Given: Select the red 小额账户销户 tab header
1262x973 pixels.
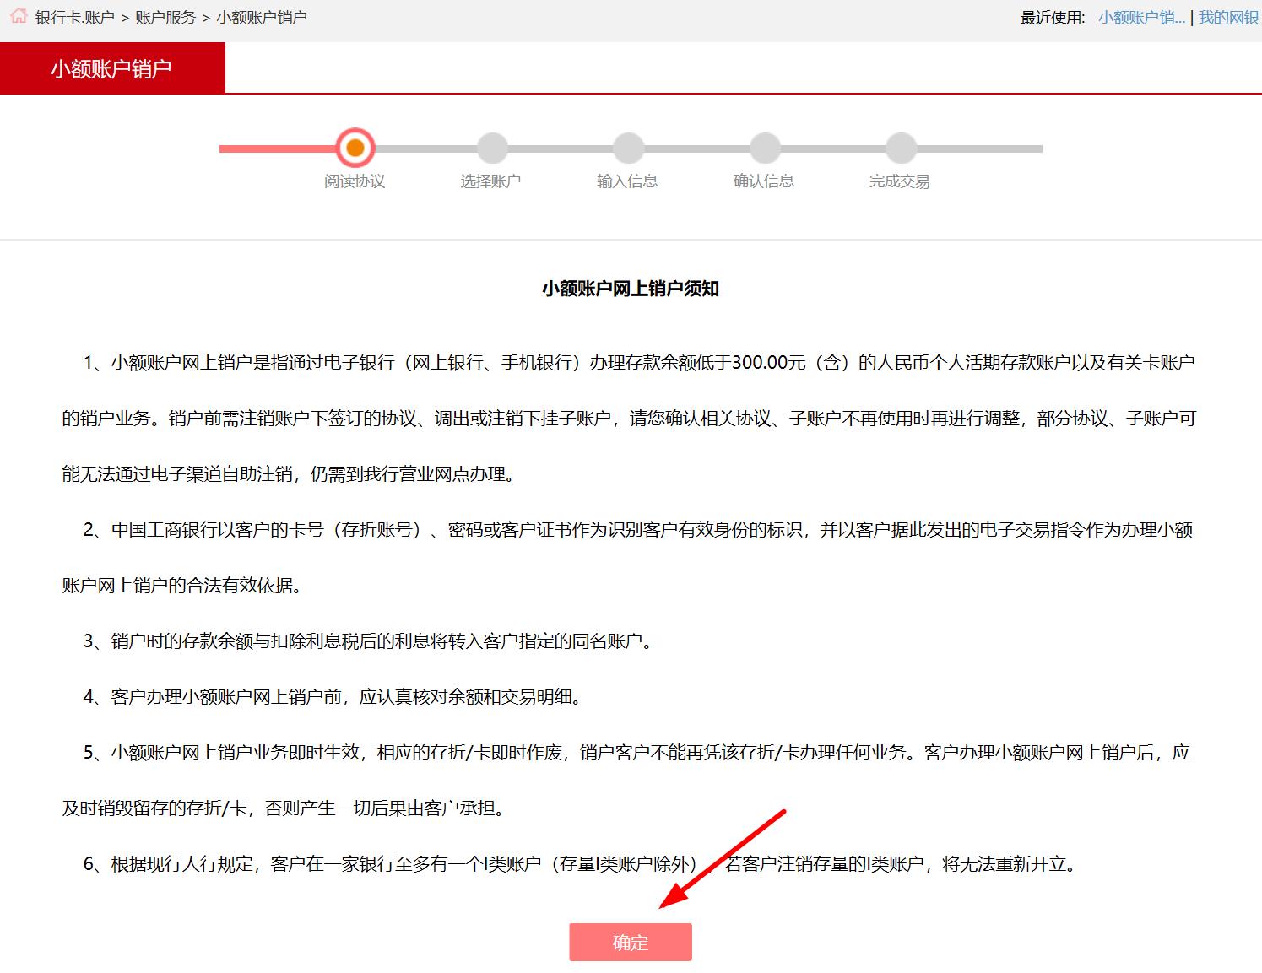Looking at the screenshot, I should pos(112,68).
